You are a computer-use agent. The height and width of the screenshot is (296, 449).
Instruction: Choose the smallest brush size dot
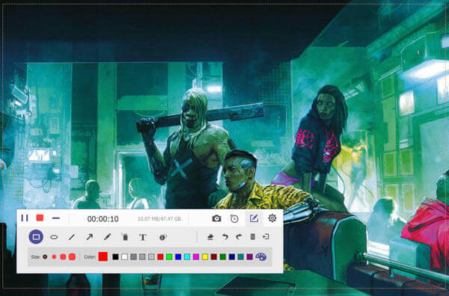(x=45, y=257)
